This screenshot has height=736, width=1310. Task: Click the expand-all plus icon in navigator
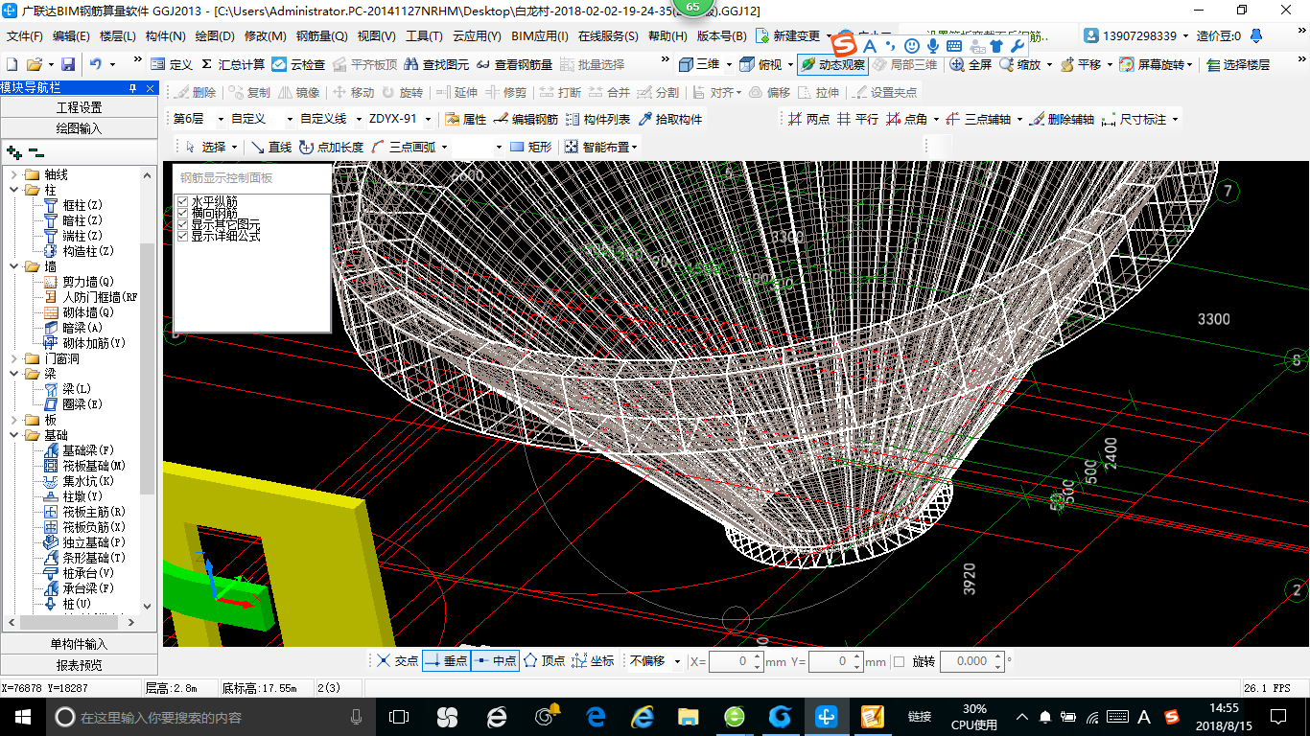(x=14, y=151)
